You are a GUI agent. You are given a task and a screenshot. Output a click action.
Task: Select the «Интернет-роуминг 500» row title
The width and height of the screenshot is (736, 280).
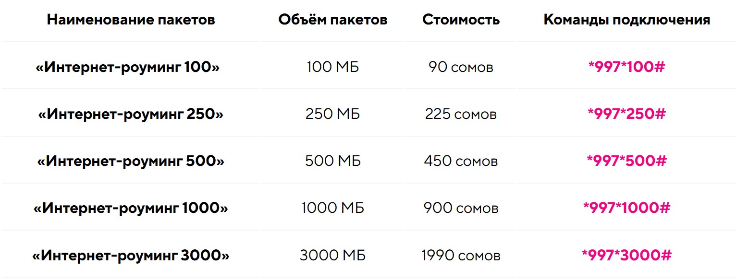tap(131, 161)
